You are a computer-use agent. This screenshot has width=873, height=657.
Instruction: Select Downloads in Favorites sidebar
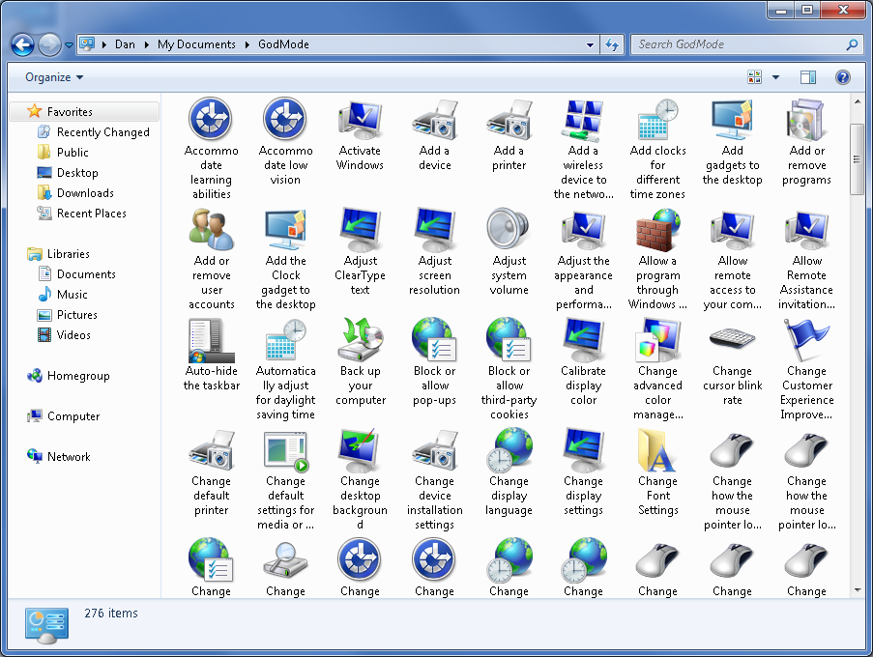tap(85, 193)
